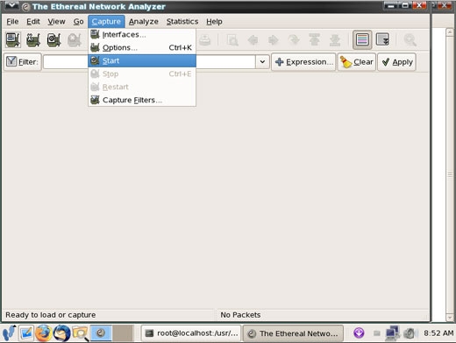Click 'Ready to load or capture' status text
Image resolution: width=456 pixels, height=343 pixels.
[x=51, y=315]
